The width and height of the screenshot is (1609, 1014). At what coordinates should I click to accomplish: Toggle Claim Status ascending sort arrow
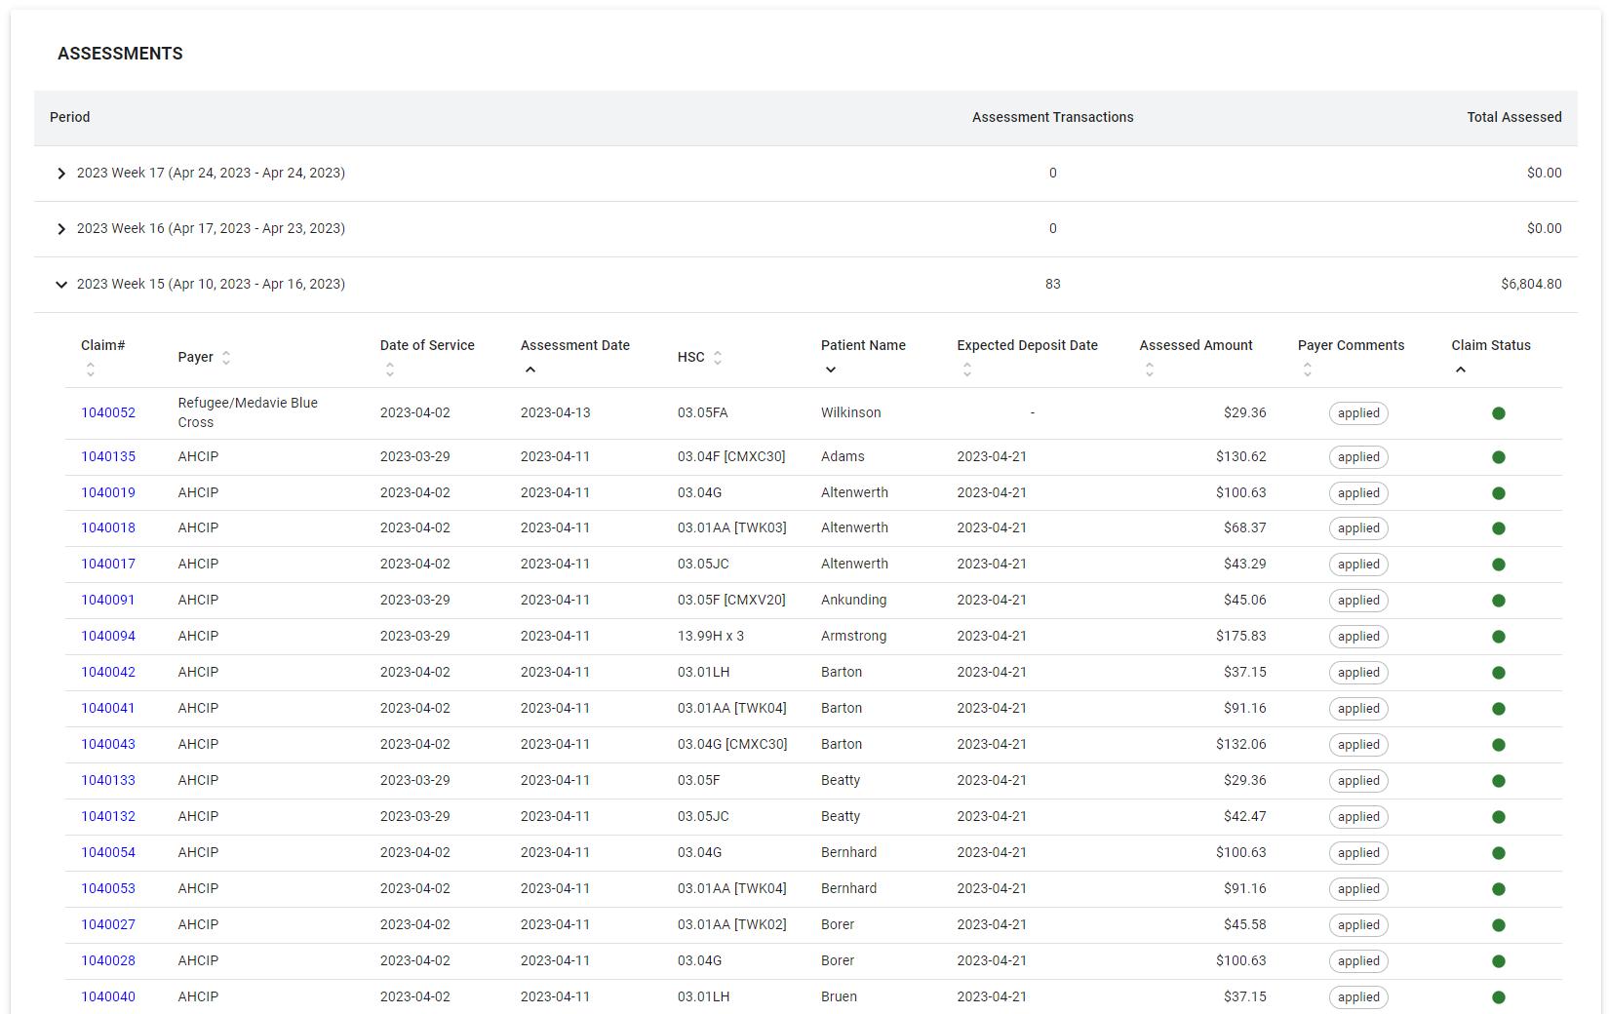click(1461, 370)
